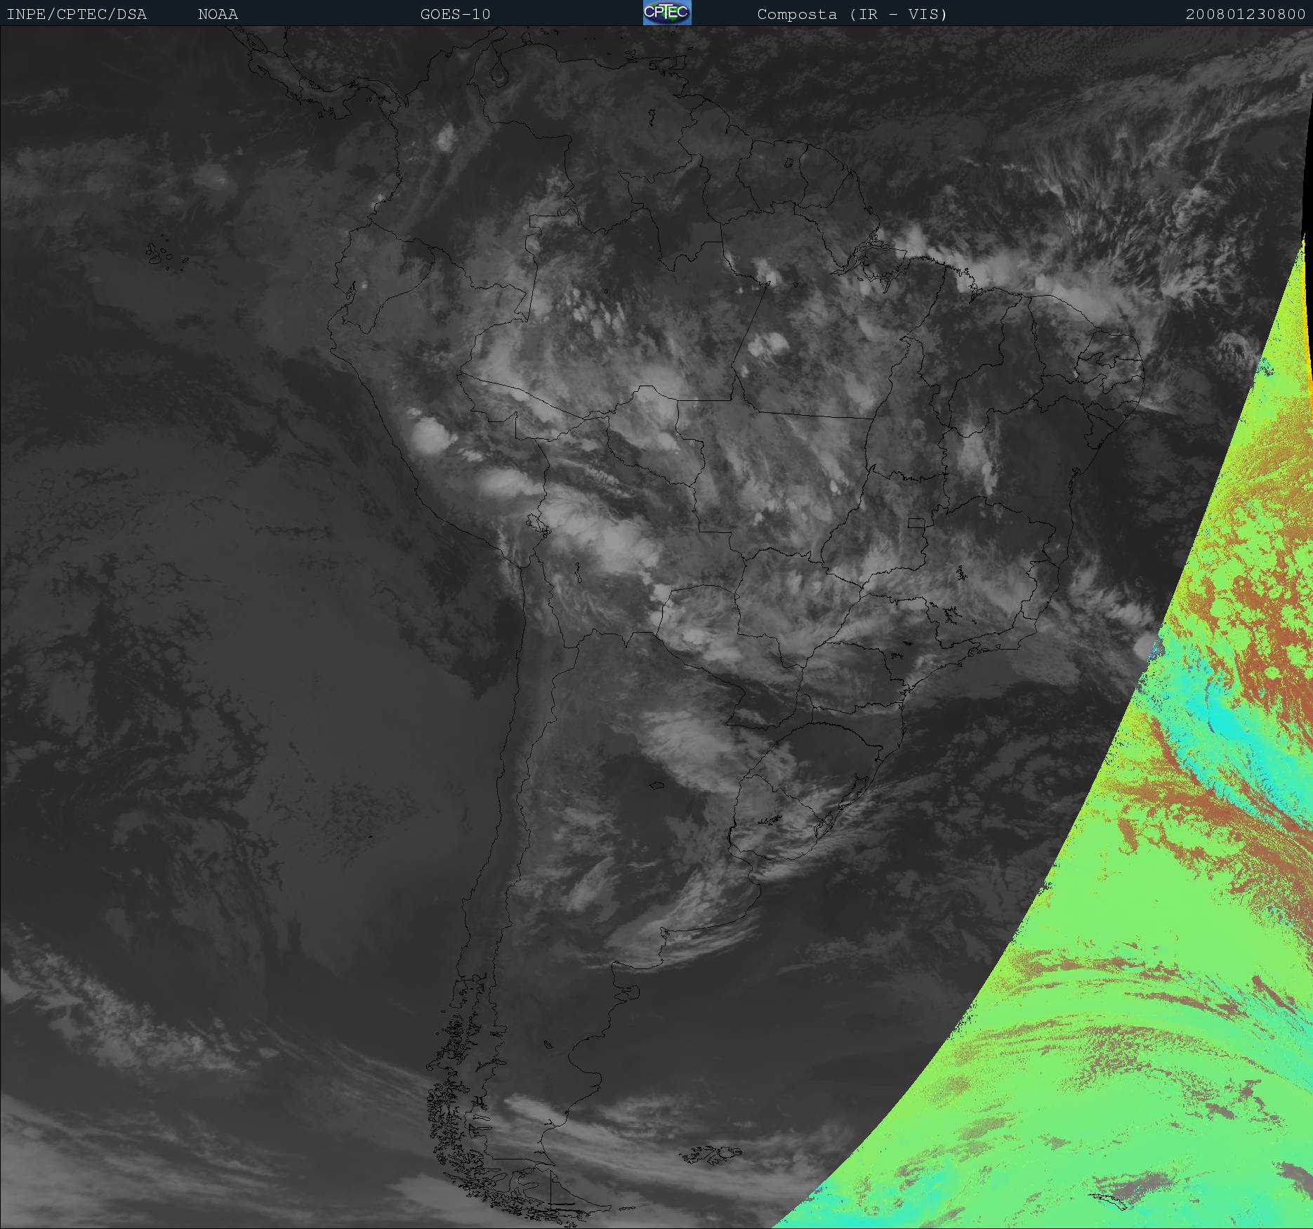Image resolution: width=1313 pixels, height=1229 pixels.
Task: Click the bright cloud cluster over southern Peru
Action: click(430, 435)
